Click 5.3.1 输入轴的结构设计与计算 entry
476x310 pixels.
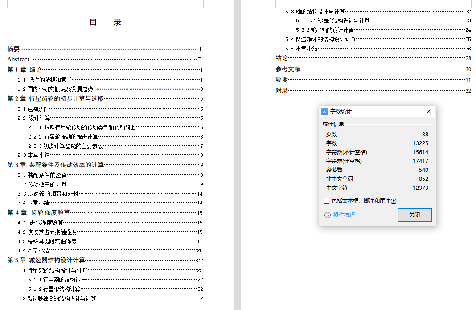(x=332, y=20)
